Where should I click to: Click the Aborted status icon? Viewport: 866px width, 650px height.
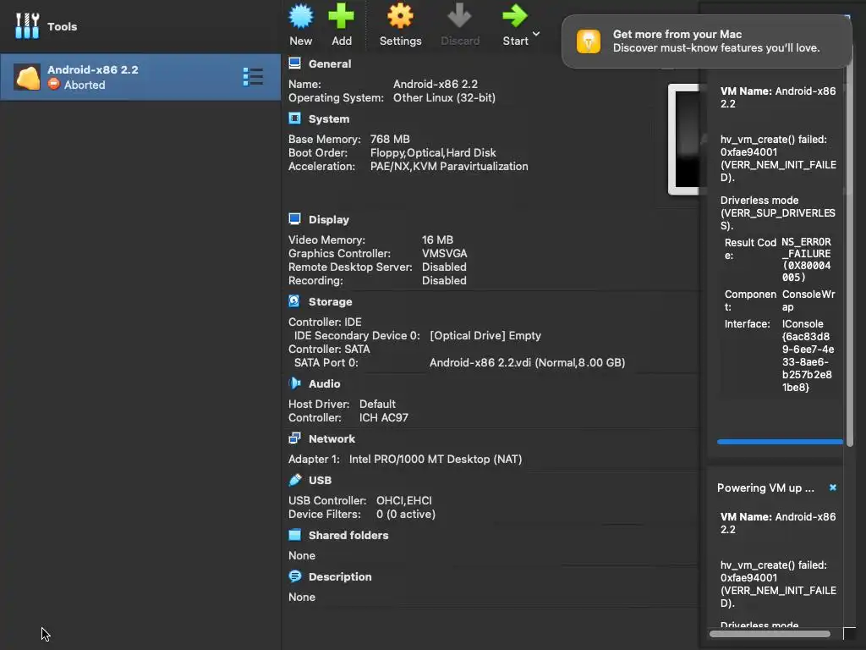tap(53, 85)
